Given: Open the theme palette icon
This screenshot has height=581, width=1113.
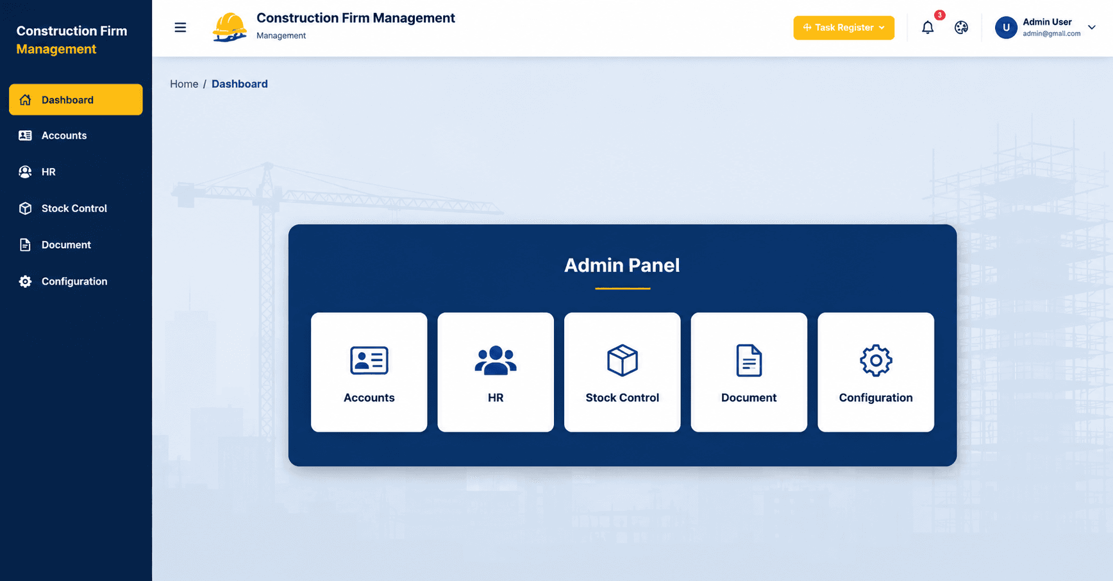Looking at the screenshot, I should click(961, 28).
